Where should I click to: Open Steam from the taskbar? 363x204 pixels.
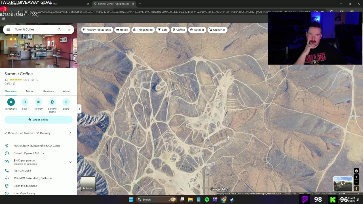[x=232, y=199]
